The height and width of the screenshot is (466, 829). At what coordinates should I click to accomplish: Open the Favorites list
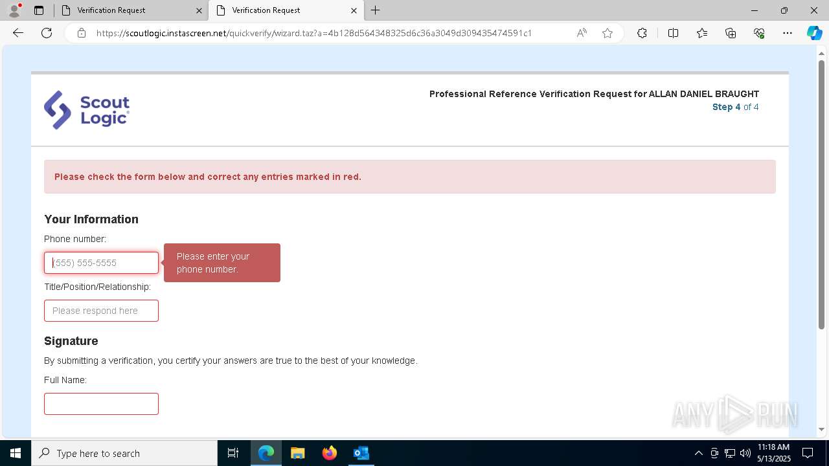pyautogui.click(x=702, y=33)
